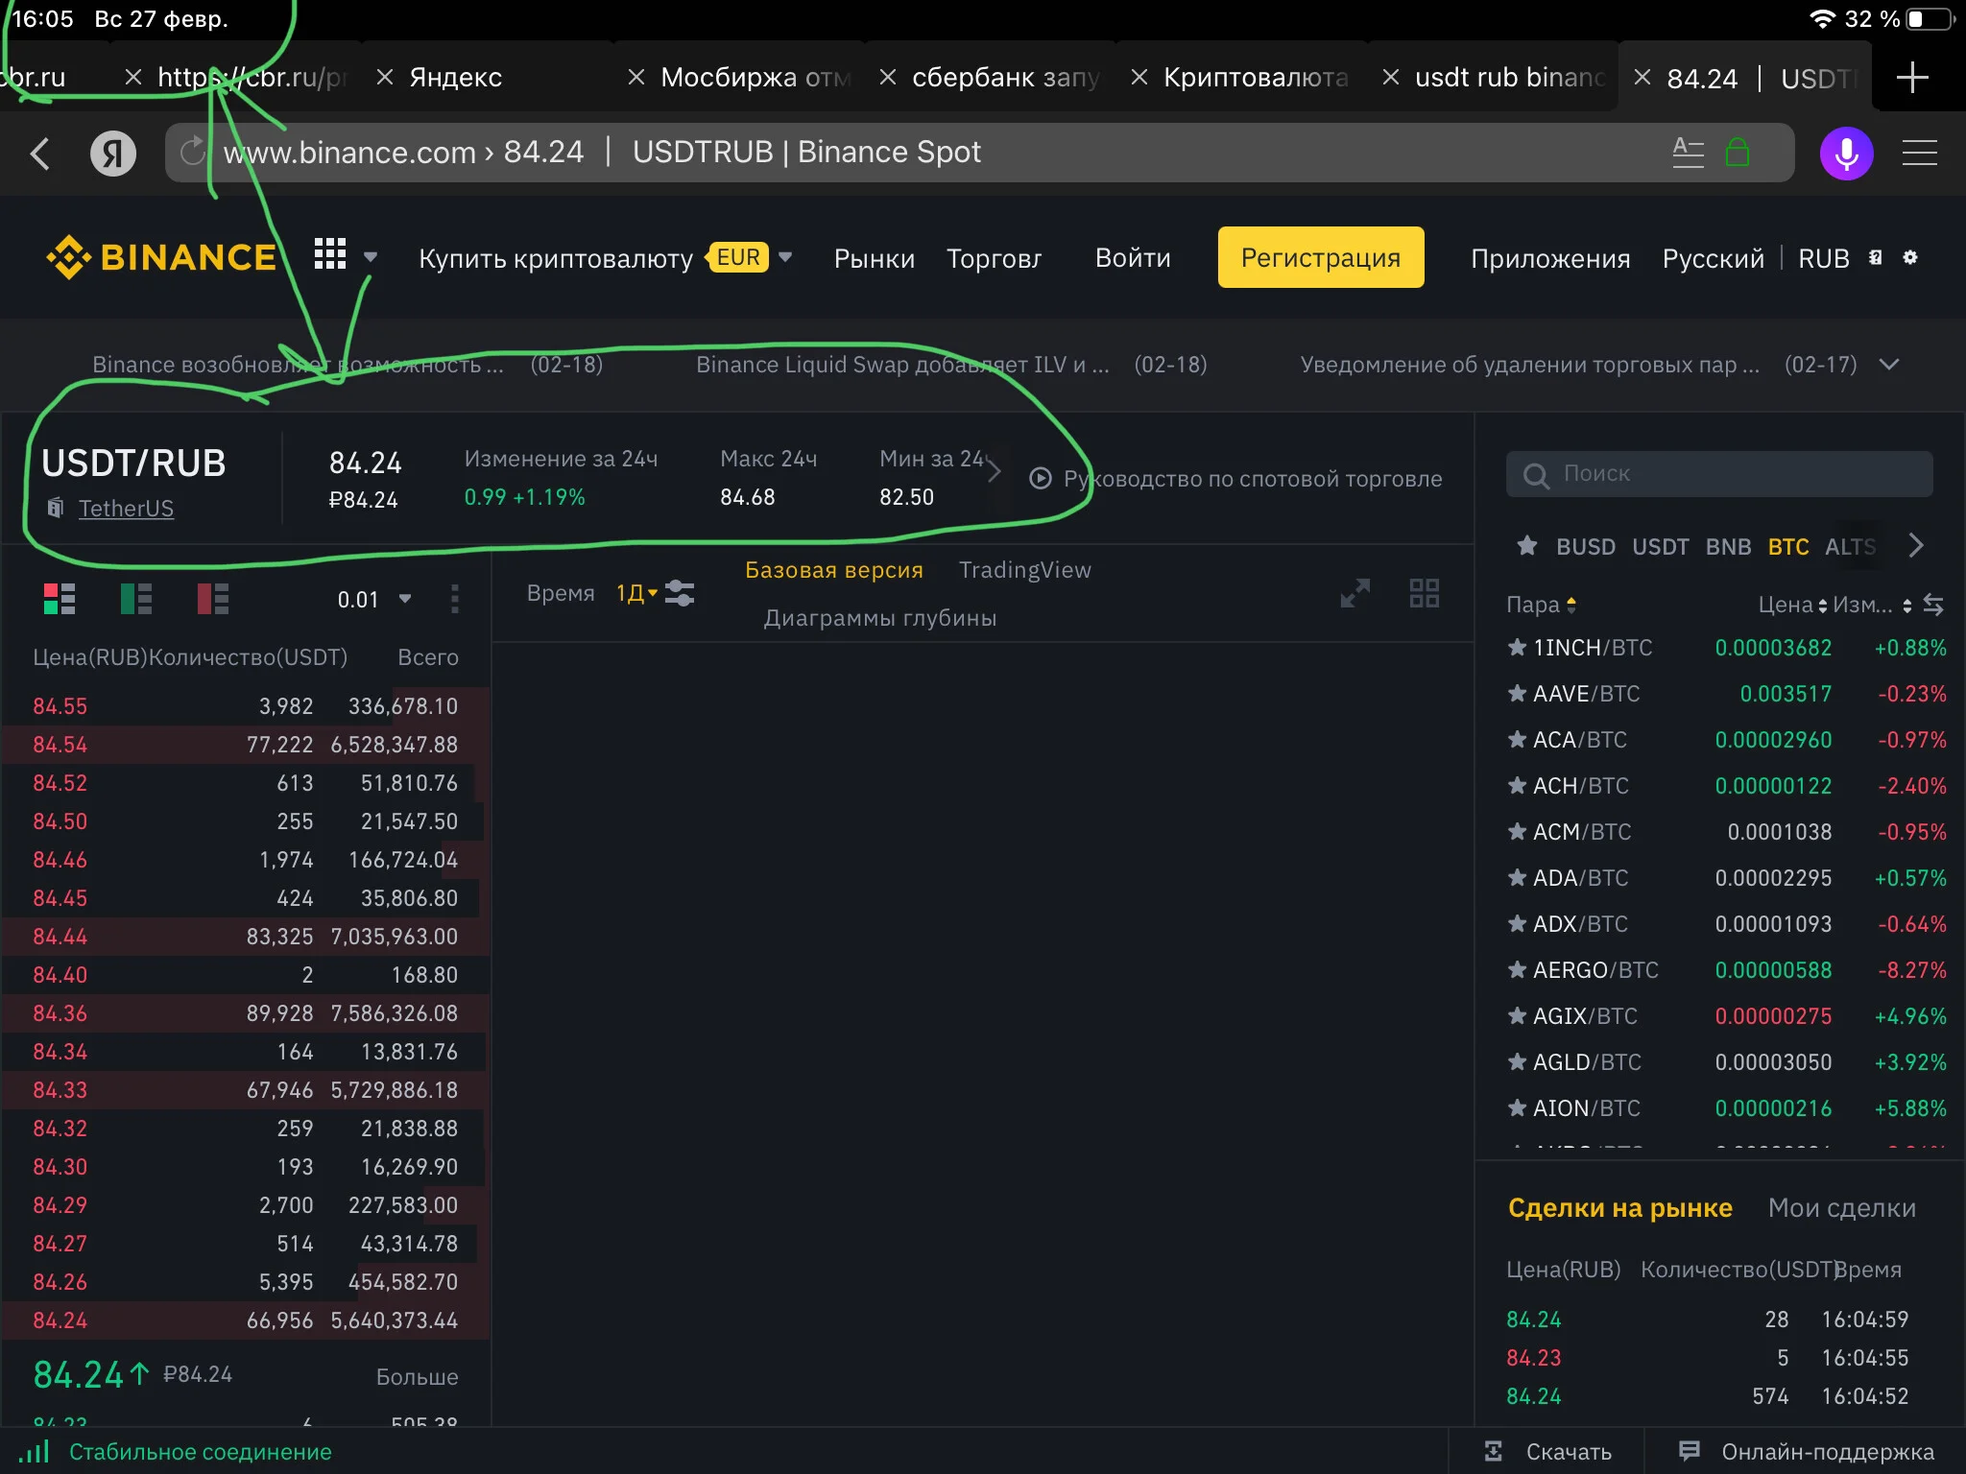
Task: Favorite the AAVE/BTC pair star
Action: click(x=1517, y=694)
